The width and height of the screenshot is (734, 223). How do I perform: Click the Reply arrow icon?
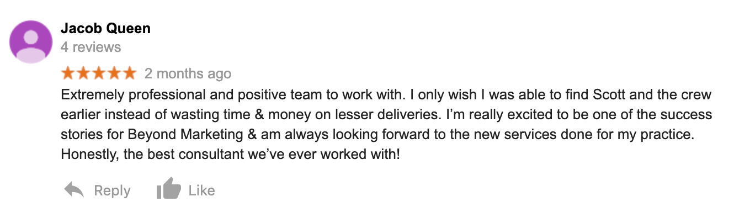coord(74,190)
